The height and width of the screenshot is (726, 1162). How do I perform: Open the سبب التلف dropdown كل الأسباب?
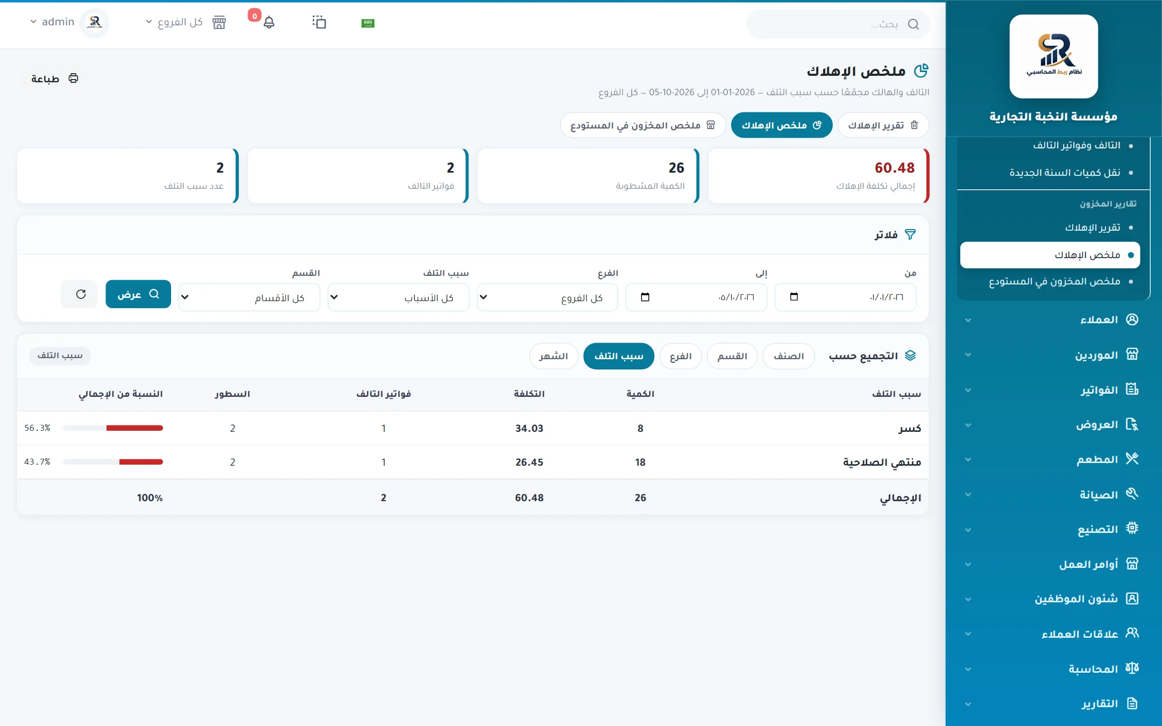tap(398, 297)
